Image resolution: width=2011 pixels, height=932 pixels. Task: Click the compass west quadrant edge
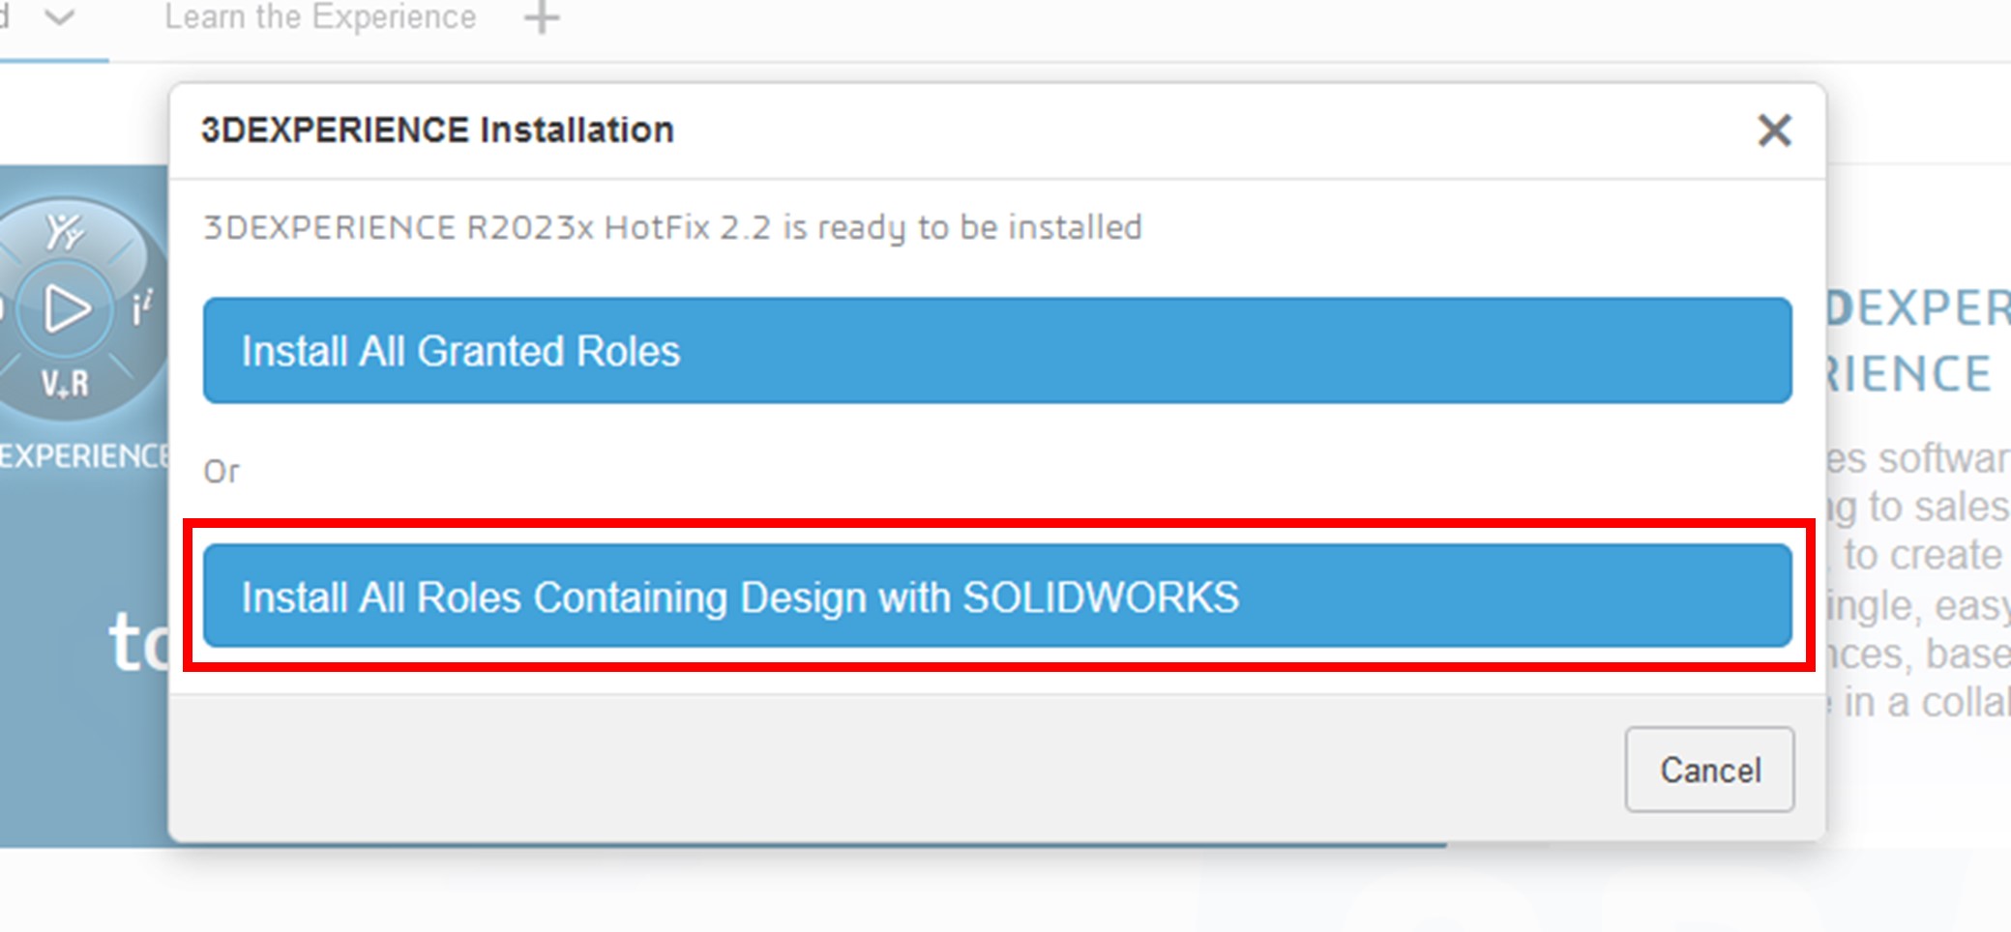pos(5,309)
